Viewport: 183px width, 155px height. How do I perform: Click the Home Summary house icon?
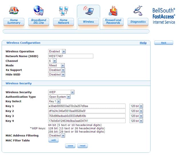pos(13,10)
